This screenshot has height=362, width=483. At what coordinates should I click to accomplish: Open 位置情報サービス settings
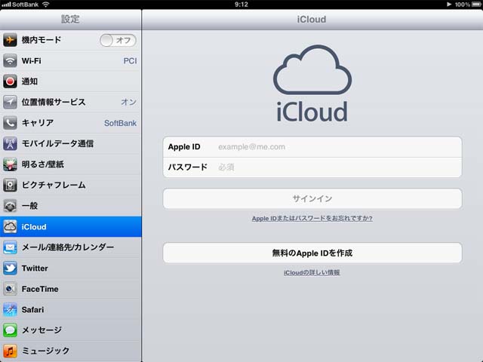(70, 103)
